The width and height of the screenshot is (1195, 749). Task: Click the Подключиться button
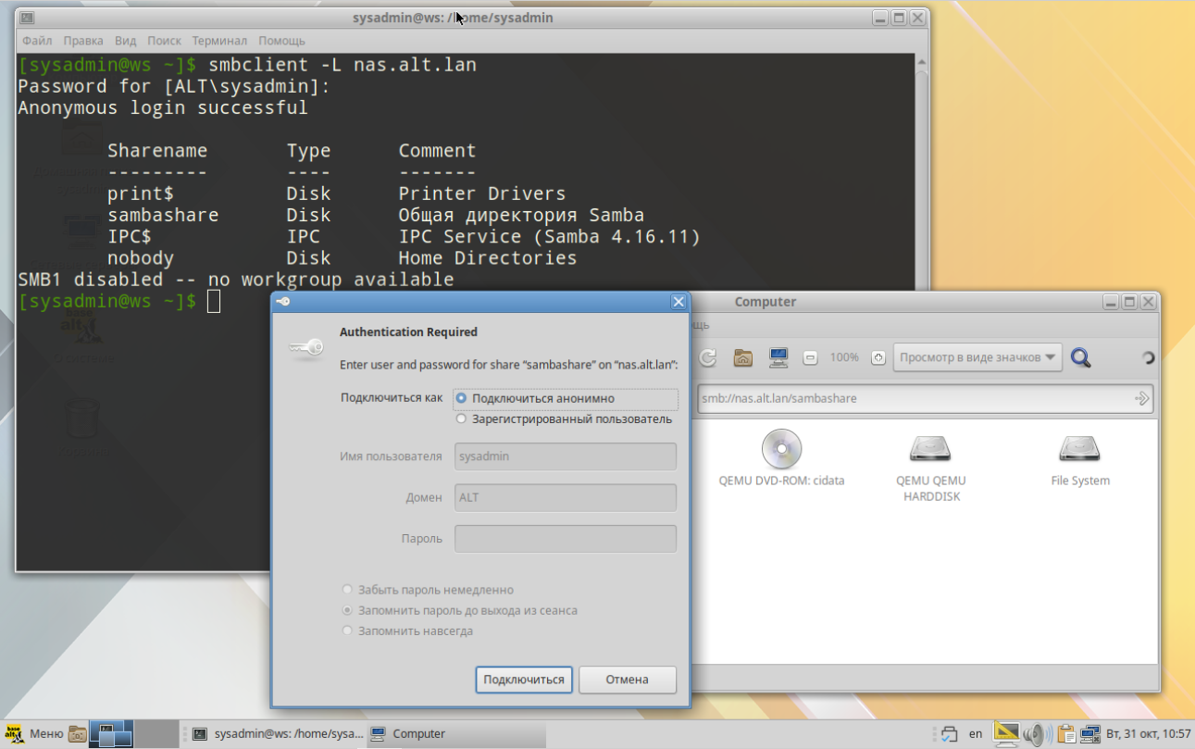pos(524,680)
